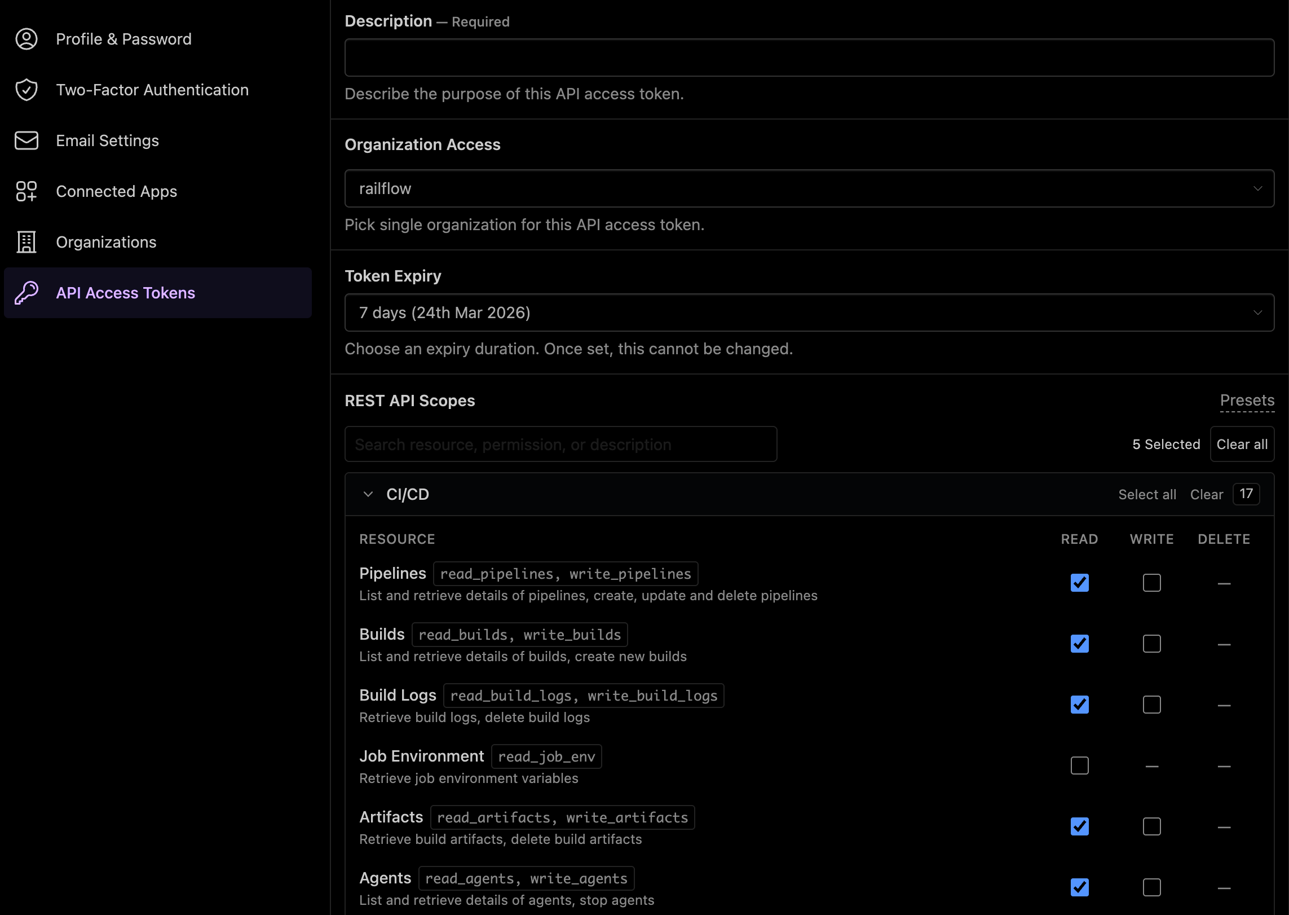Go to Organizations in sidebar

click(x=106, y=242)
